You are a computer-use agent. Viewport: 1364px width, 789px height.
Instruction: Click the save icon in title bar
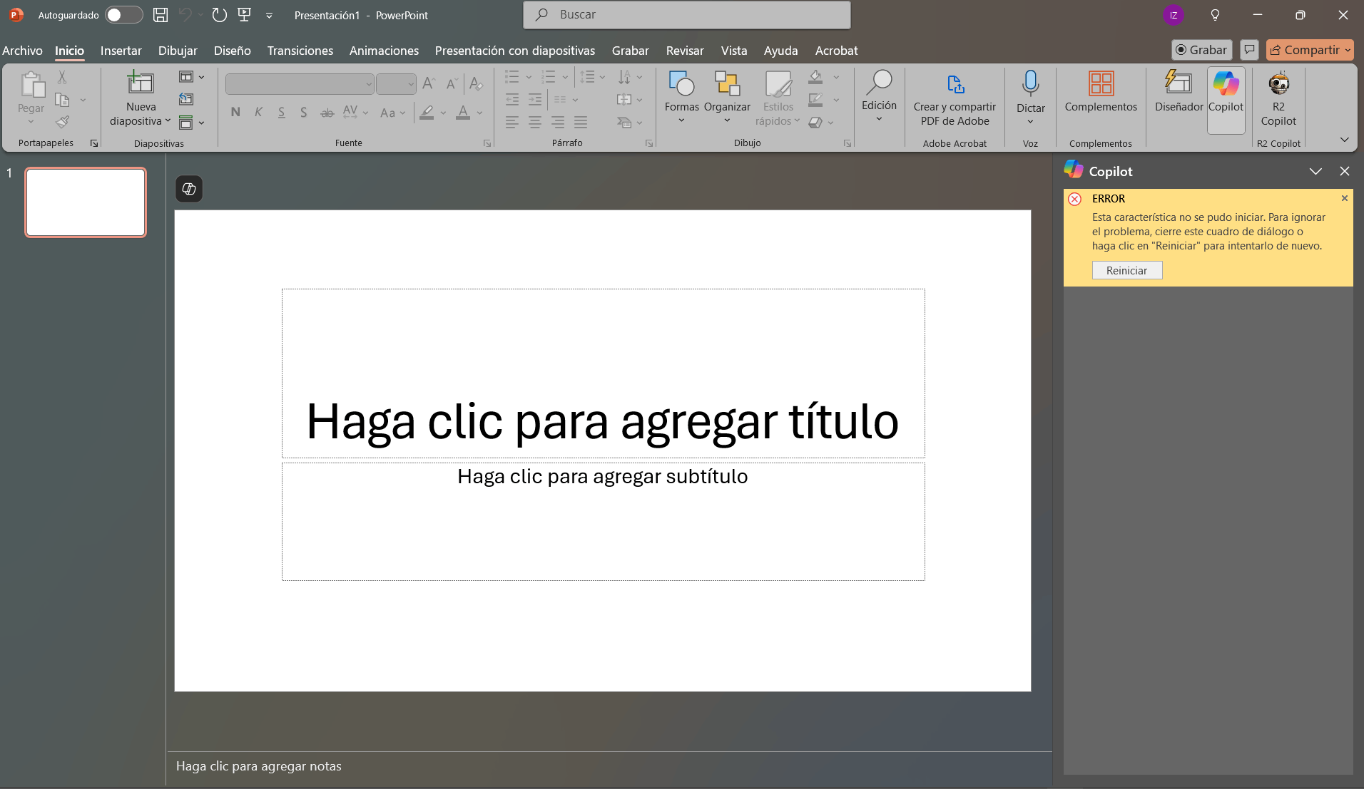[161, 15]
